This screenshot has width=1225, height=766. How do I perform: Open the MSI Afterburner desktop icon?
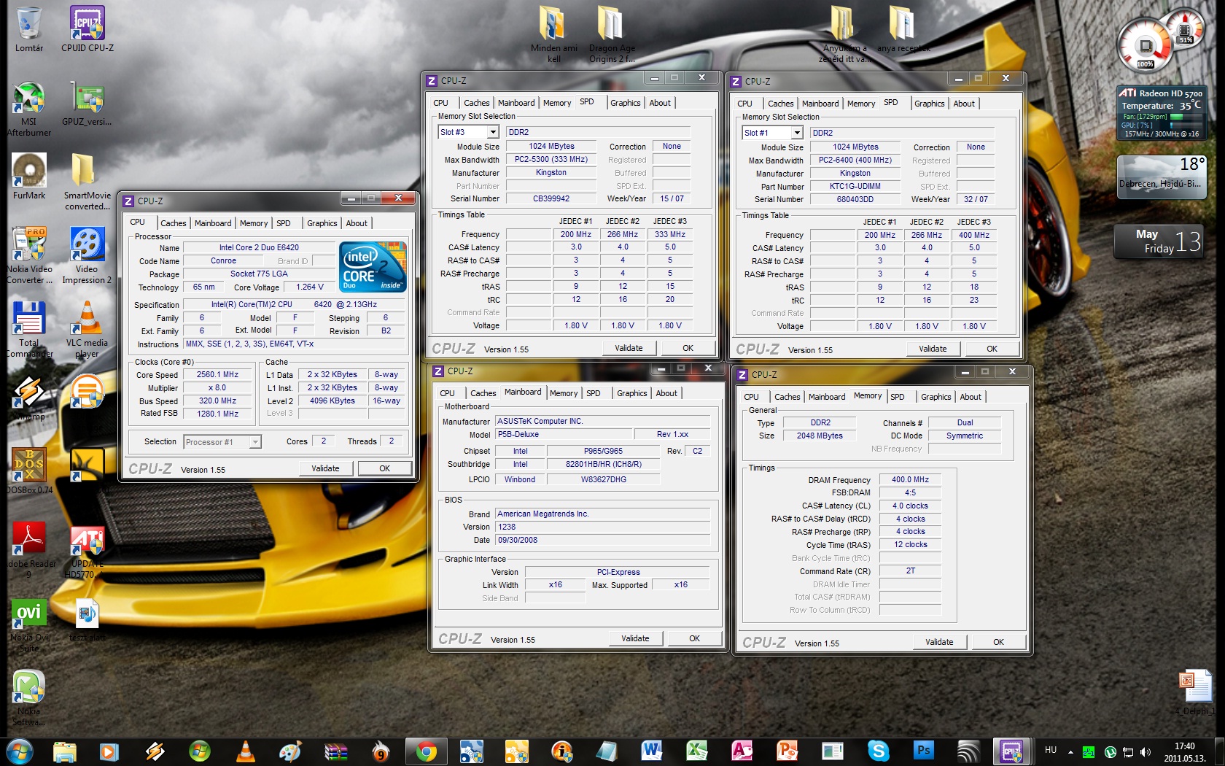(29, 109)
